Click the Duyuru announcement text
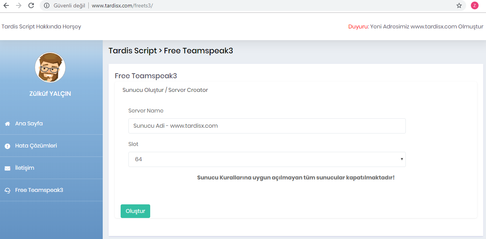Viewport: 486px width, 239px height. pos(416,26)
